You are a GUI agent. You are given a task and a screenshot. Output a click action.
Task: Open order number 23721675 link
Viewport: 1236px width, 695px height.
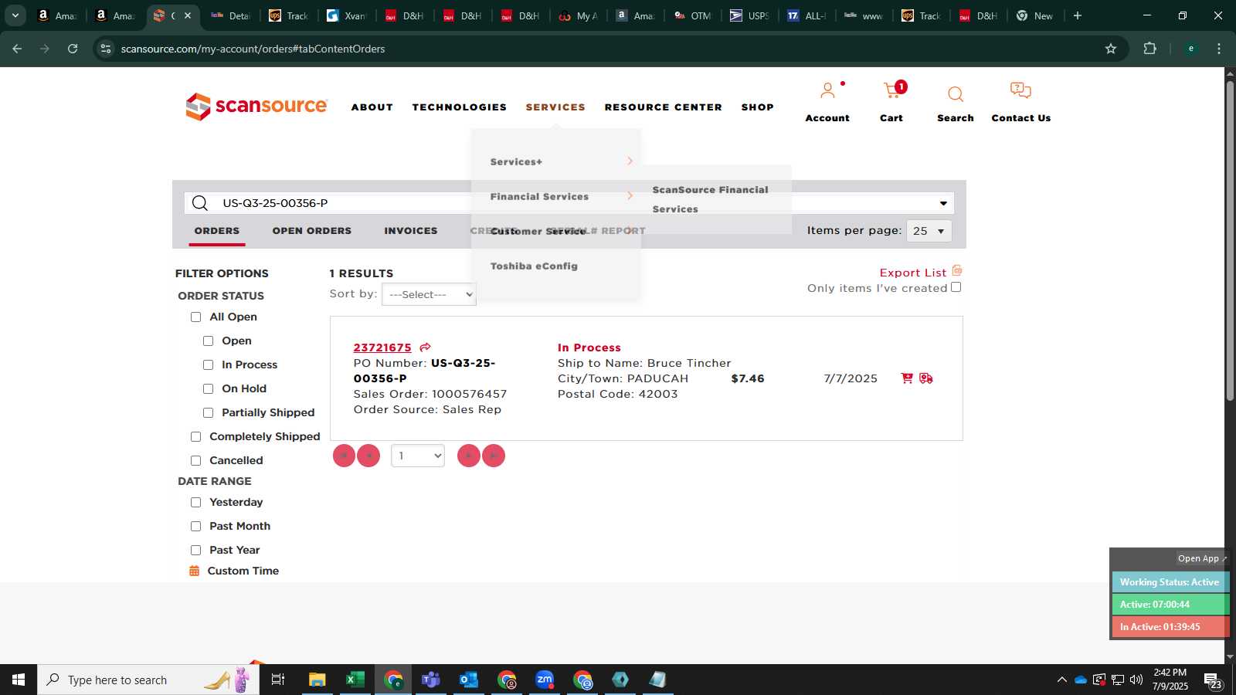(x=382, y=347)
